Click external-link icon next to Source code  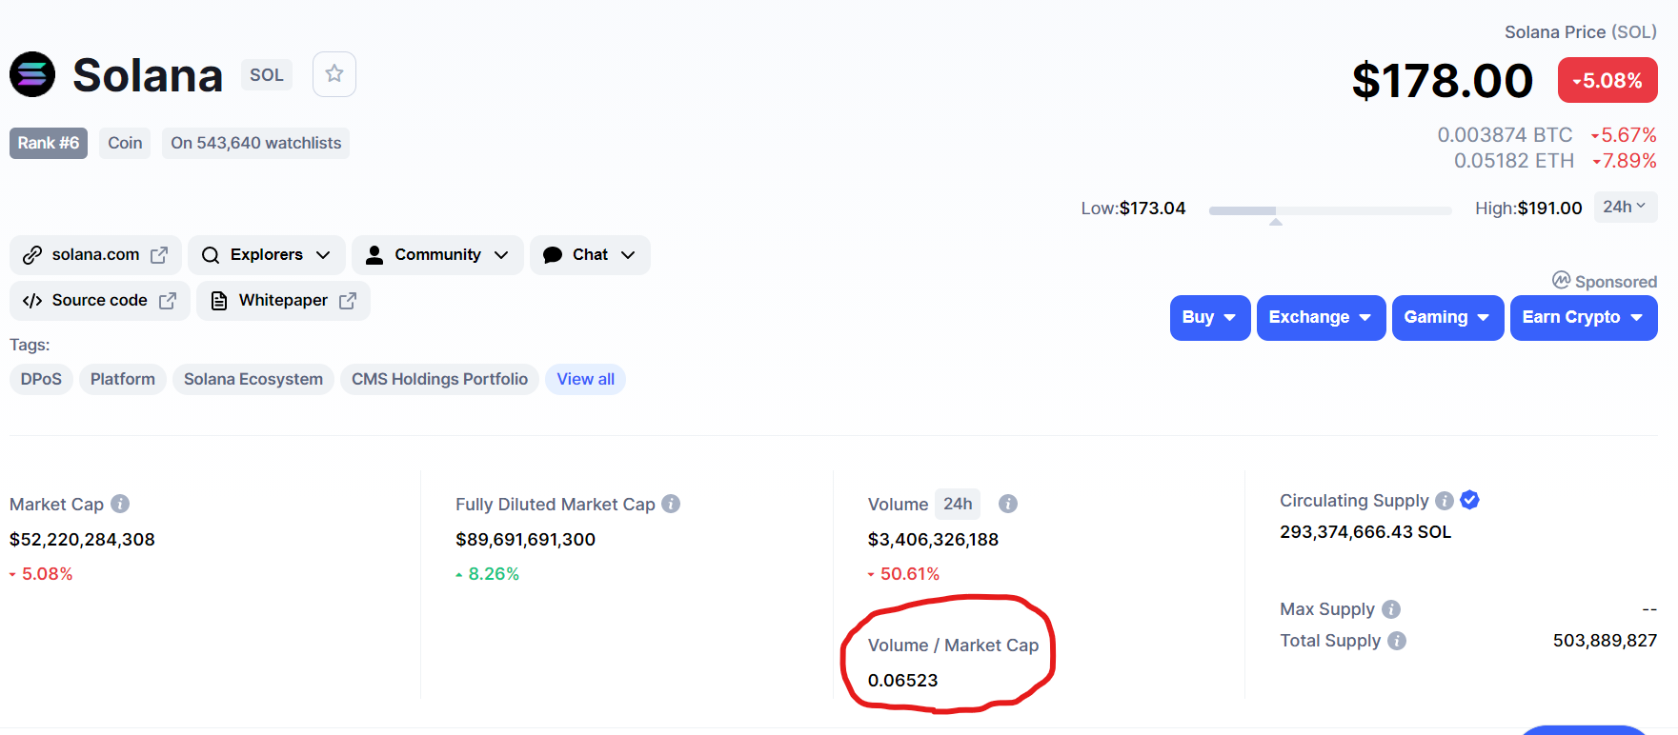tap(168, 301)
